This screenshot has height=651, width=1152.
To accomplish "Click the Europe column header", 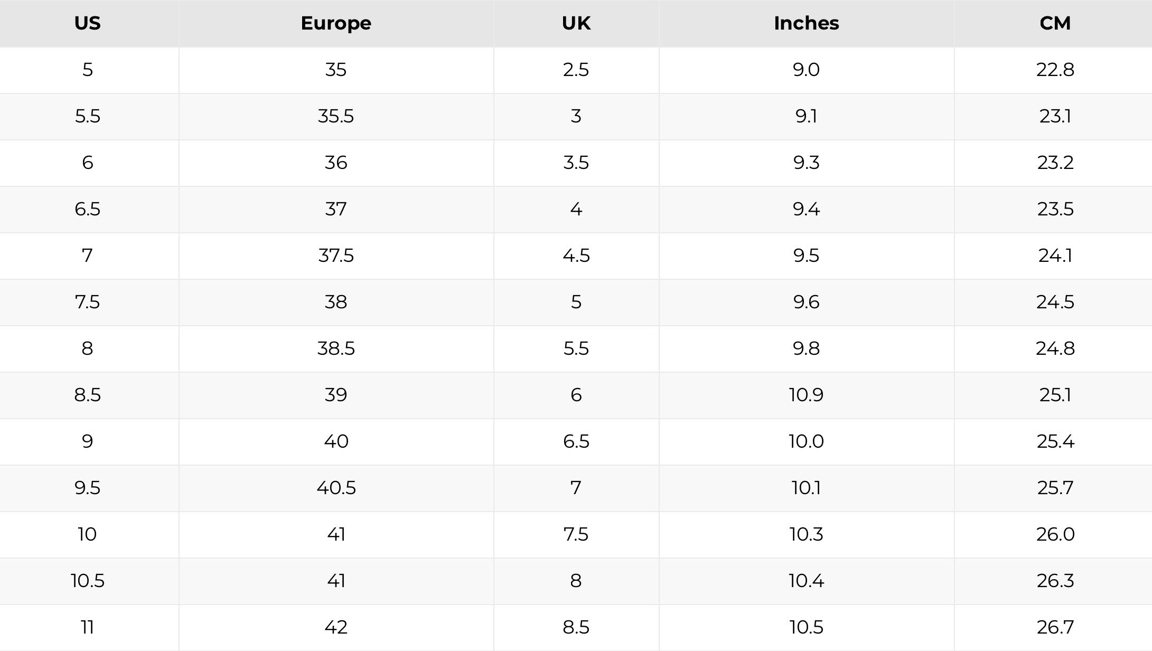I will tap(336, 23).
